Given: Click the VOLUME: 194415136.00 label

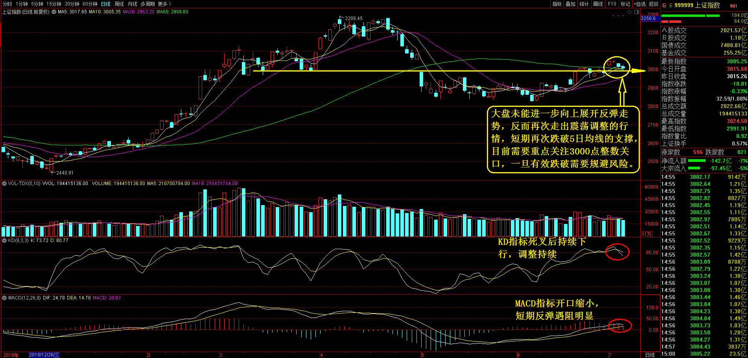Looking at the screenshot, I should [x=118, y=184].
